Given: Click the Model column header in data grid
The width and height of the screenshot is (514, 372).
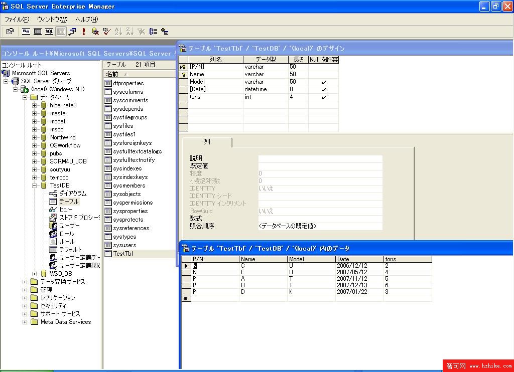Looking at the screenshot, I should click(x=311, y=259).
